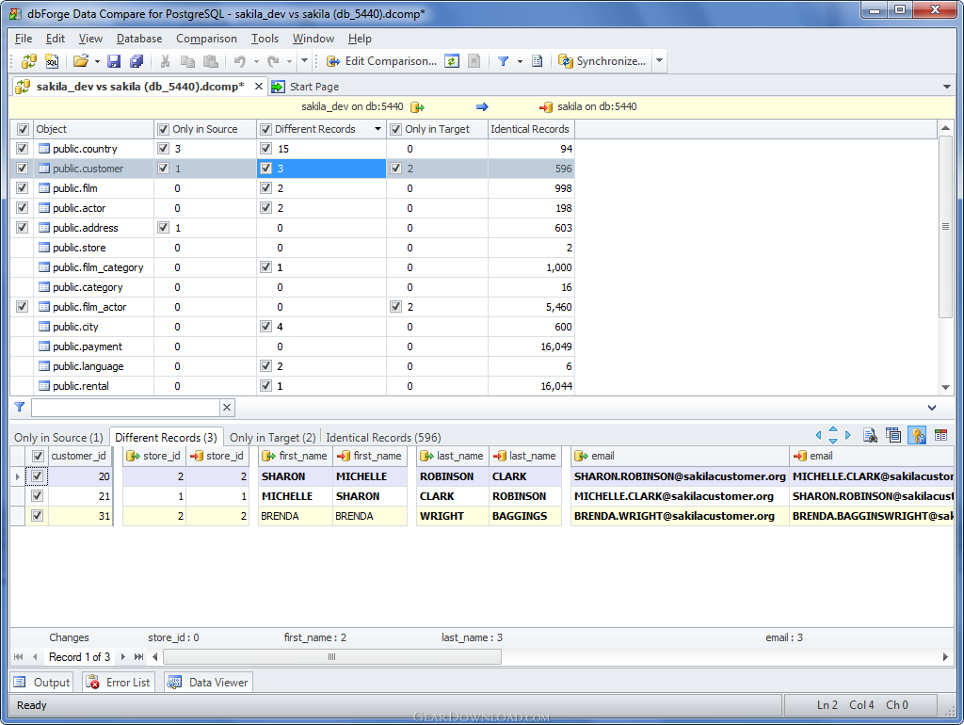This screenshot has height=725, width=964.
Task: Click the Stop comparison X icon
Action: click(x=474, y=61)
